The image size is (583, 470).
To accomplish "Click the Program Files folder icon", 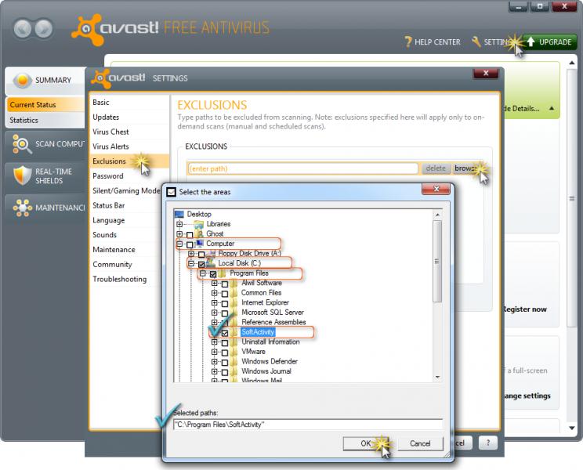I will [222, 273].
